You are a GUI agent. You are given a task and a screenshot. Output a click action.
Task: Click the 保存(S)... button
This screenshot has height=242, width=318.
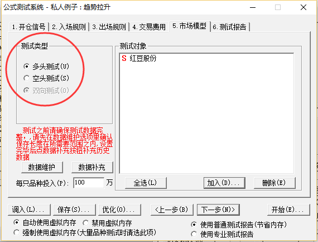pos(74,210)
